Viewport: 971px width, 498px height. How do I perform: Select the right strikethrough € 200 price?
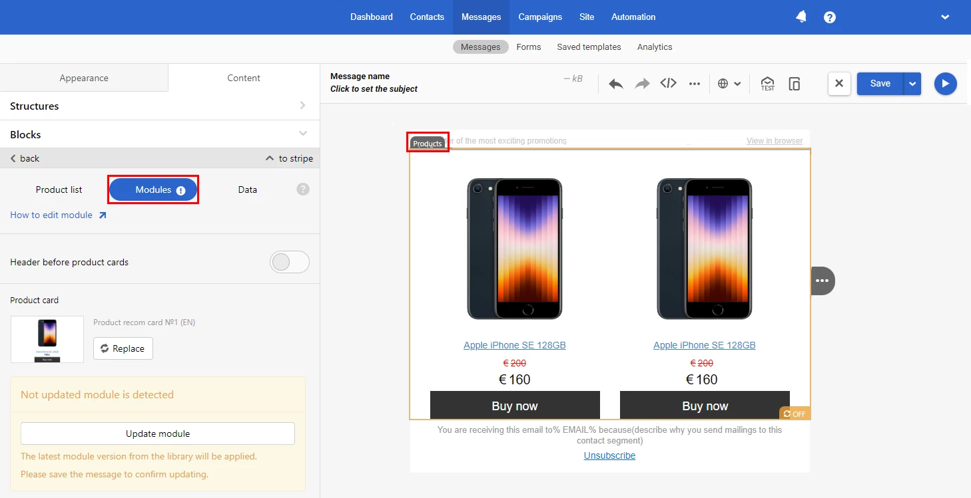click(701, 363)
